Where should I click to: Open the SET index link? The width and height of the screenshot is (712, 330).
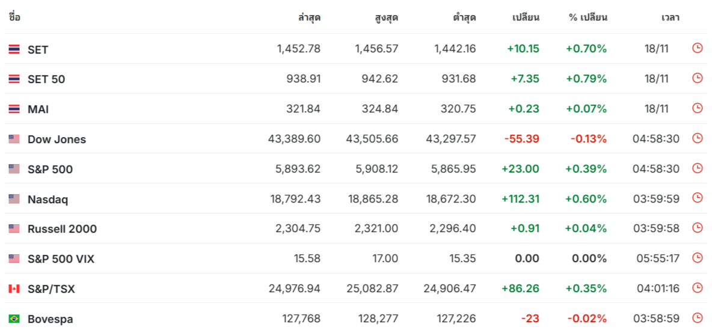pos(38,49)
